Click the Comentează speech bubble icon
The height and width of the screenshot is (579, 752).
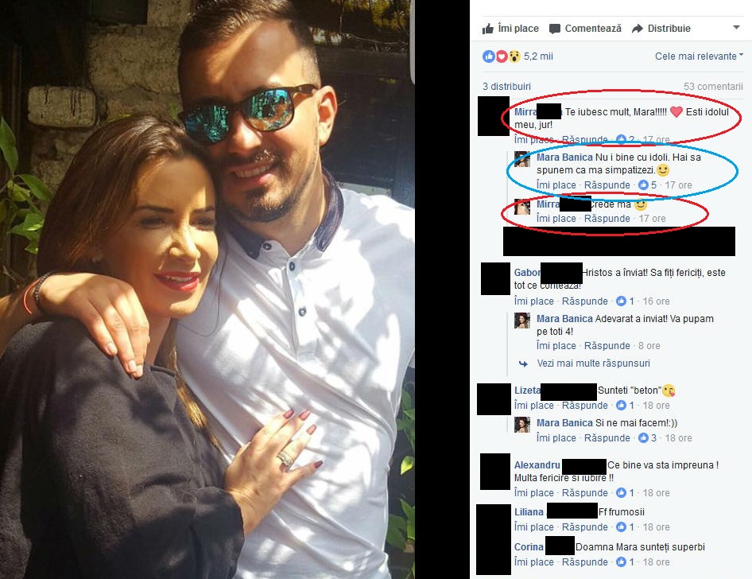(x=554, y=29)
